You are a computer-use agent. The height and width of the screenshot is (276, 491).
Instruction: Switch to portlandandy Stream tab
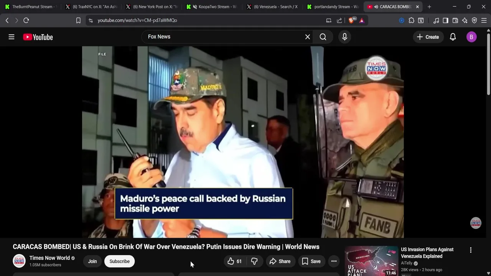click(334, 7)
